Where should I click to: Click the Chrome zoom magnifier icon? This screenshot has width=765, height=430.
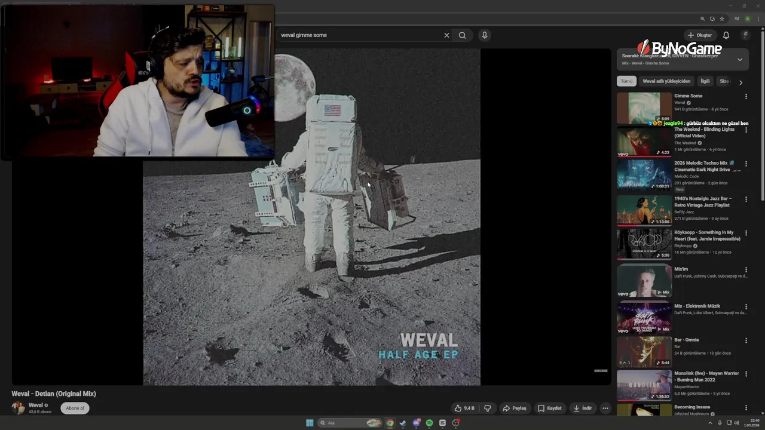tap(703, 19)
